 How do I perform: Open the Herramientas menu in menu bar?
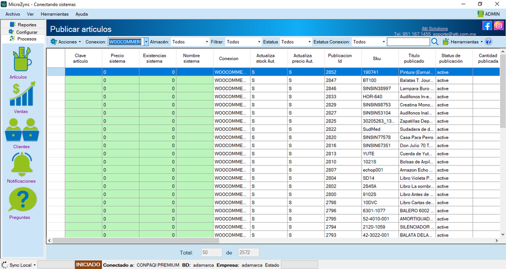(x=54, y=14)
